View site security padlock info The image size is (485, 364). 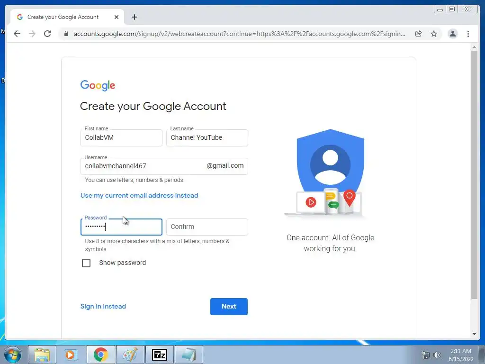[x=66, y=34]
